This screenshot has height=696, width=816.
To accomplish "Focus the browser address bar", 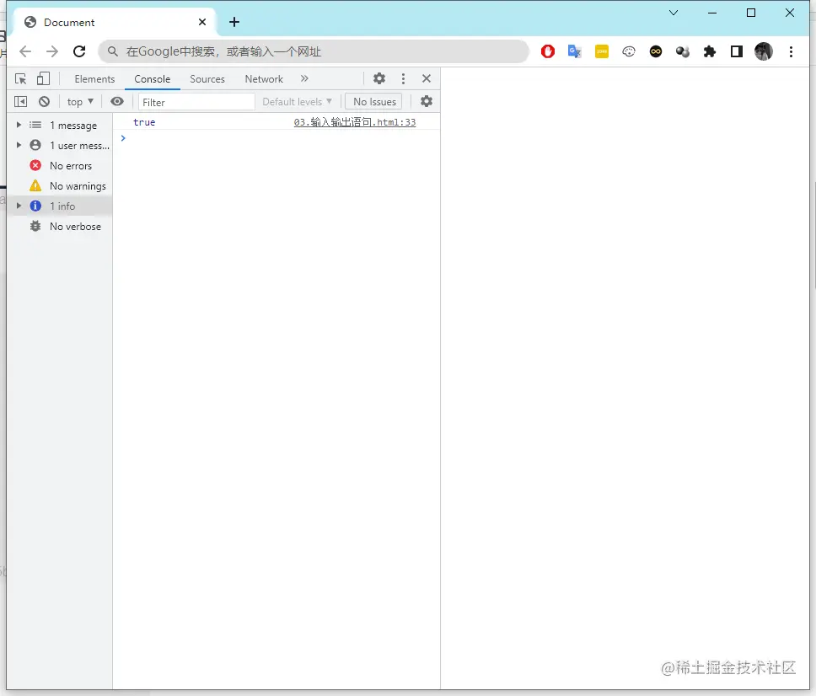I will point(314,51).
